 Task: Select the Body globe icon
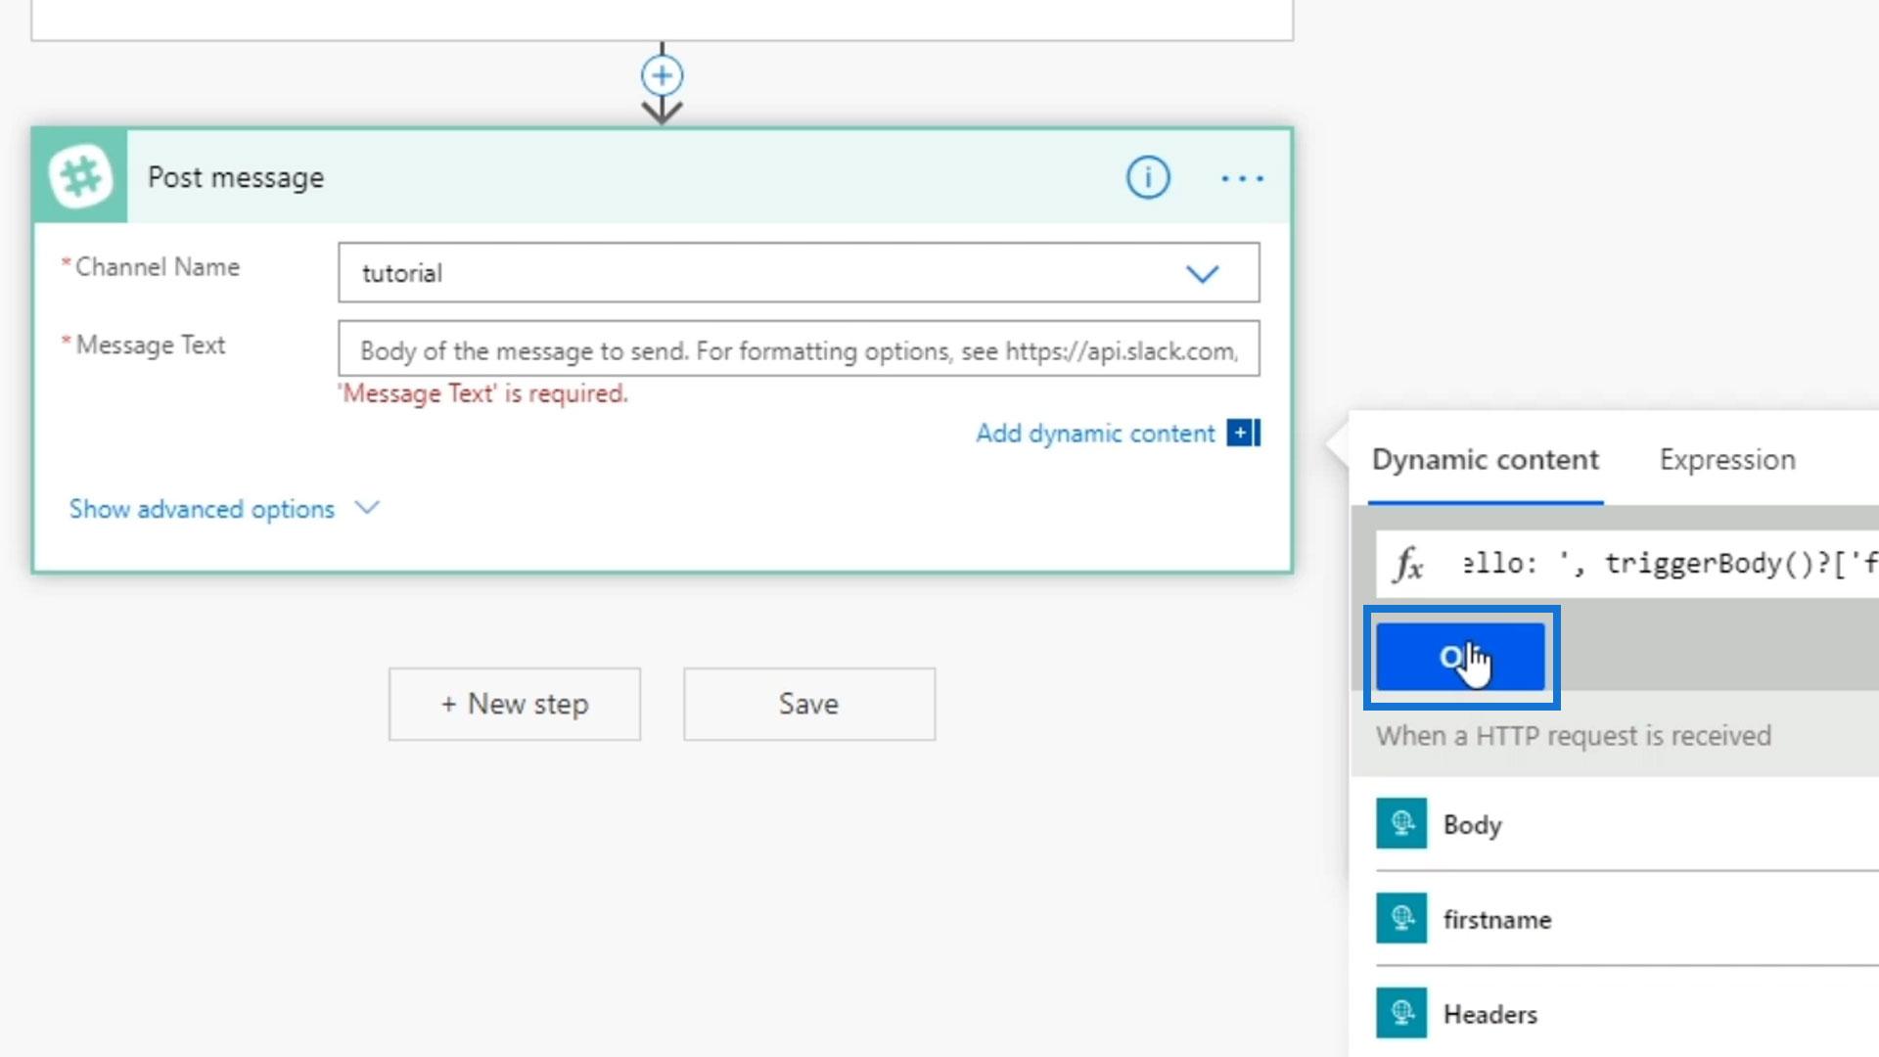pyautogui.click(x=1400, y=823)
